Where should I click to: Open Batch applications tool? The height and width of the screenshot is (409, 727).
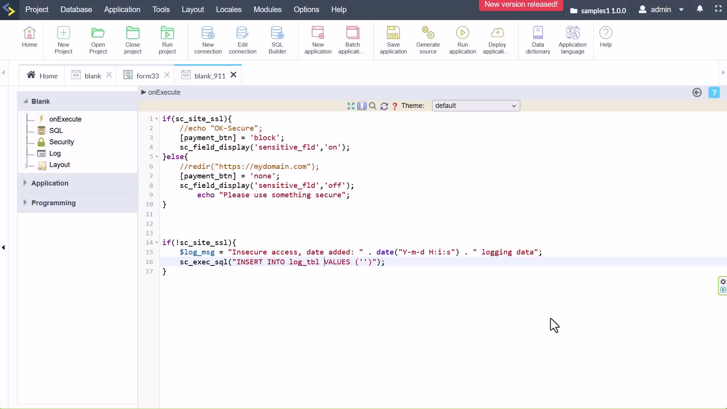[352, 40]
